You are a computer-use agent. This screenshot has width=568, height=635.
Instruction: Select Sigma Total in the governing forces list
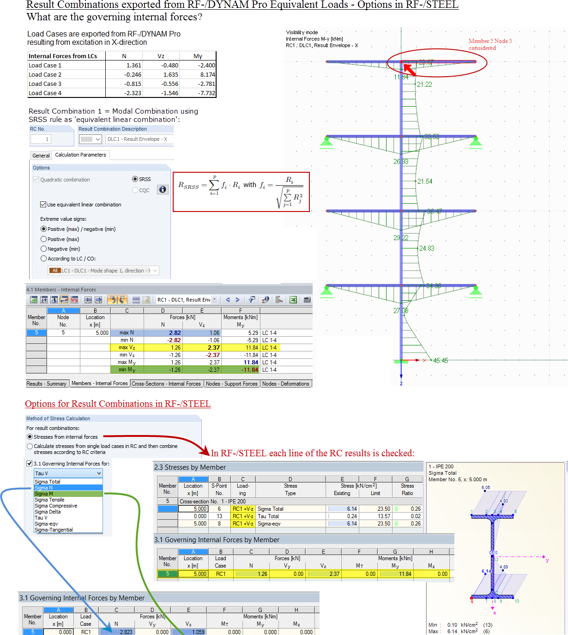point(47,481)
